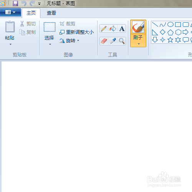Choose the Hexagon shape
This screenshot has width=192, height=192.
pyautogui.click(x=178, y=32)
